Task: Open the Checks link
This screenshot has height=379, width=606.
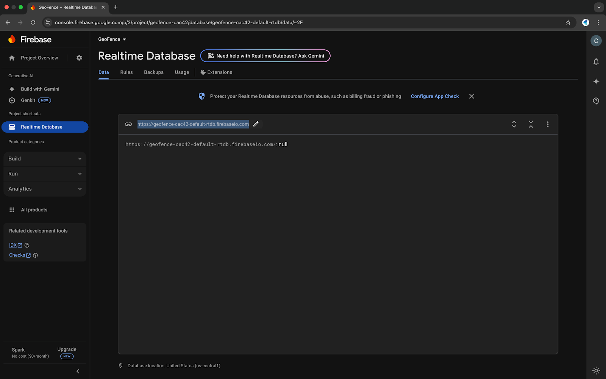Action: tap(20, 255)
